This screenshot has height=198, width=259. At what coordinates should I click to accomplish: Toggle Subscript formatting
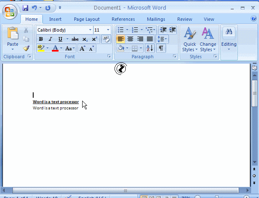coord(85,40)
